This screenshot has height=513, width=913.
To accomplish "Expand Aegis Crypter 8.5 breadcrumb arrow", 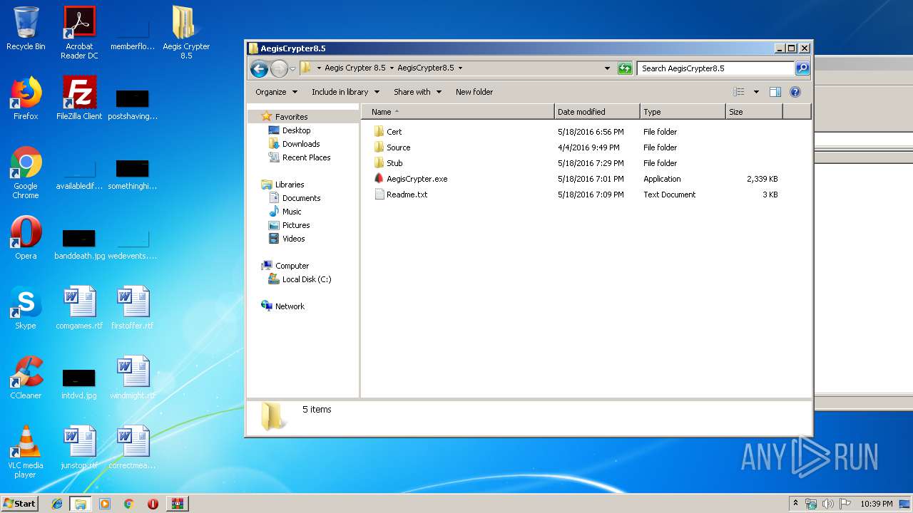I will 392,68.
